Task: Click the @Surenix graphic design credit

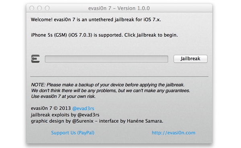Action: (62, 121)
